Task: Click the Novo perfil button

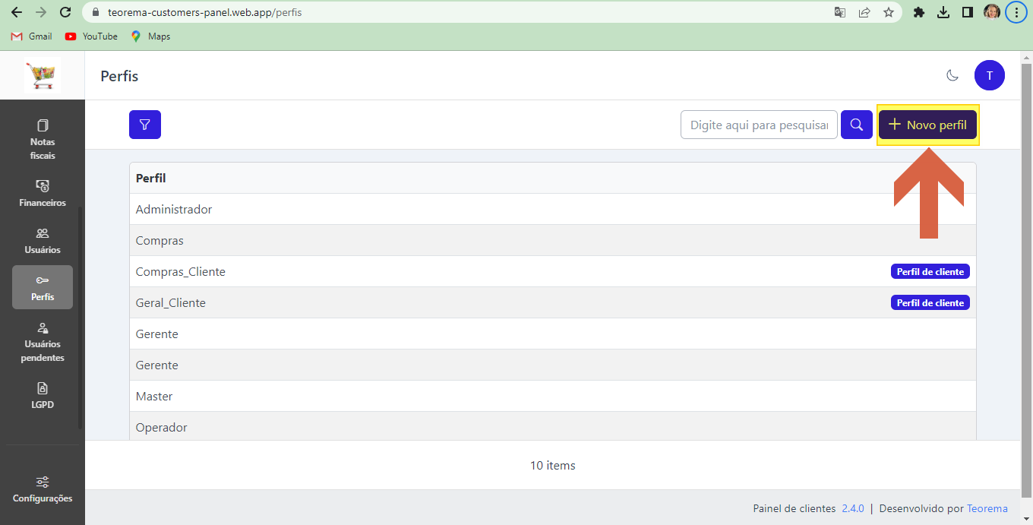Action: [927, 125]
